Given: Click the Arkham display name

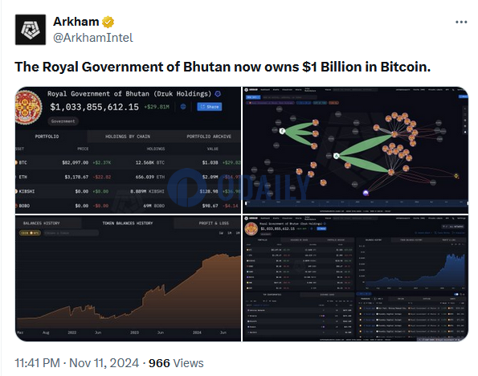Looking at the screenshot, I should (x=76, y=22).
